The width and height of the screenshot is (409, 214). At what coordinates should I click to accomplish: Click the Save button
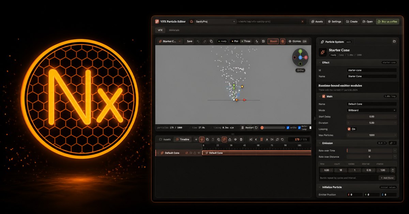point(190,41)
